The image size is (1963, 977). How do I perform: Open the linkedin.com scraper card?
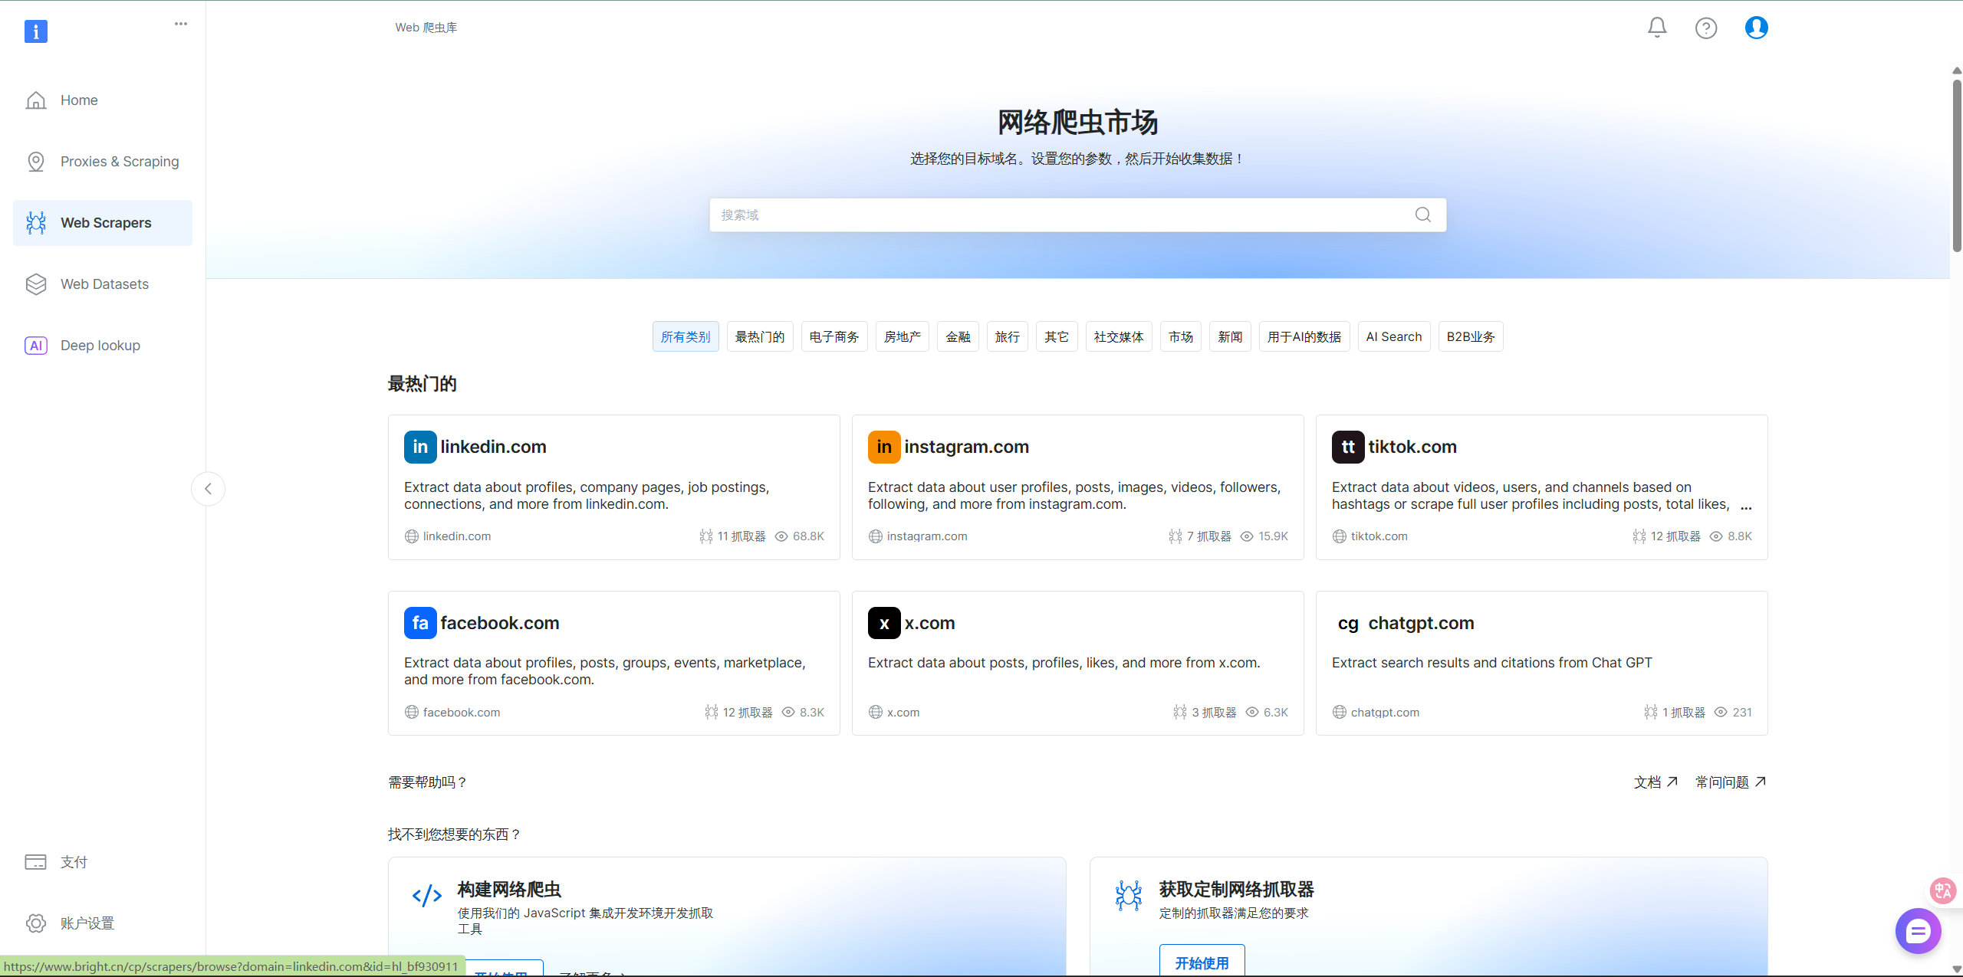(x=613, y=487)
